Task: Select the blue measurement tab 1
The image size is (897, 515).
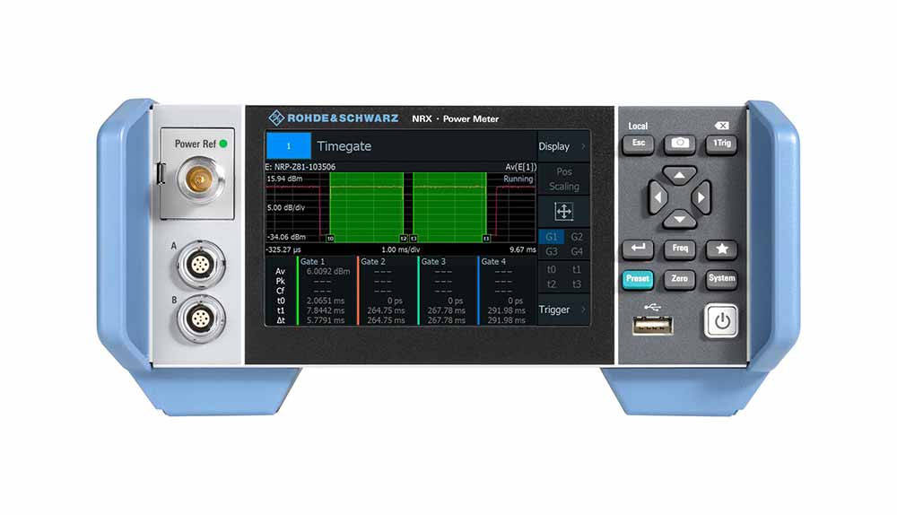Action: click(288, 146)
